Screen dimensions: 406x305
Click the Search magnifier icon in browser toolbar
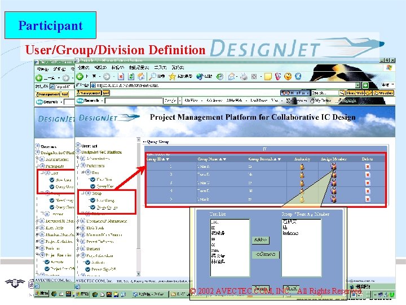(153, 76)
